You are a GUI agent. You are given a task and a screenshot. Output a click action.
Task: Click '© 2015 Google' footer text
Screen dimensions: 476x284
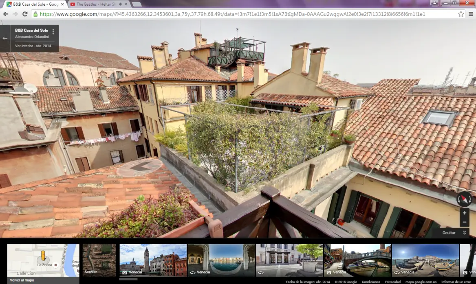point(346,282)
